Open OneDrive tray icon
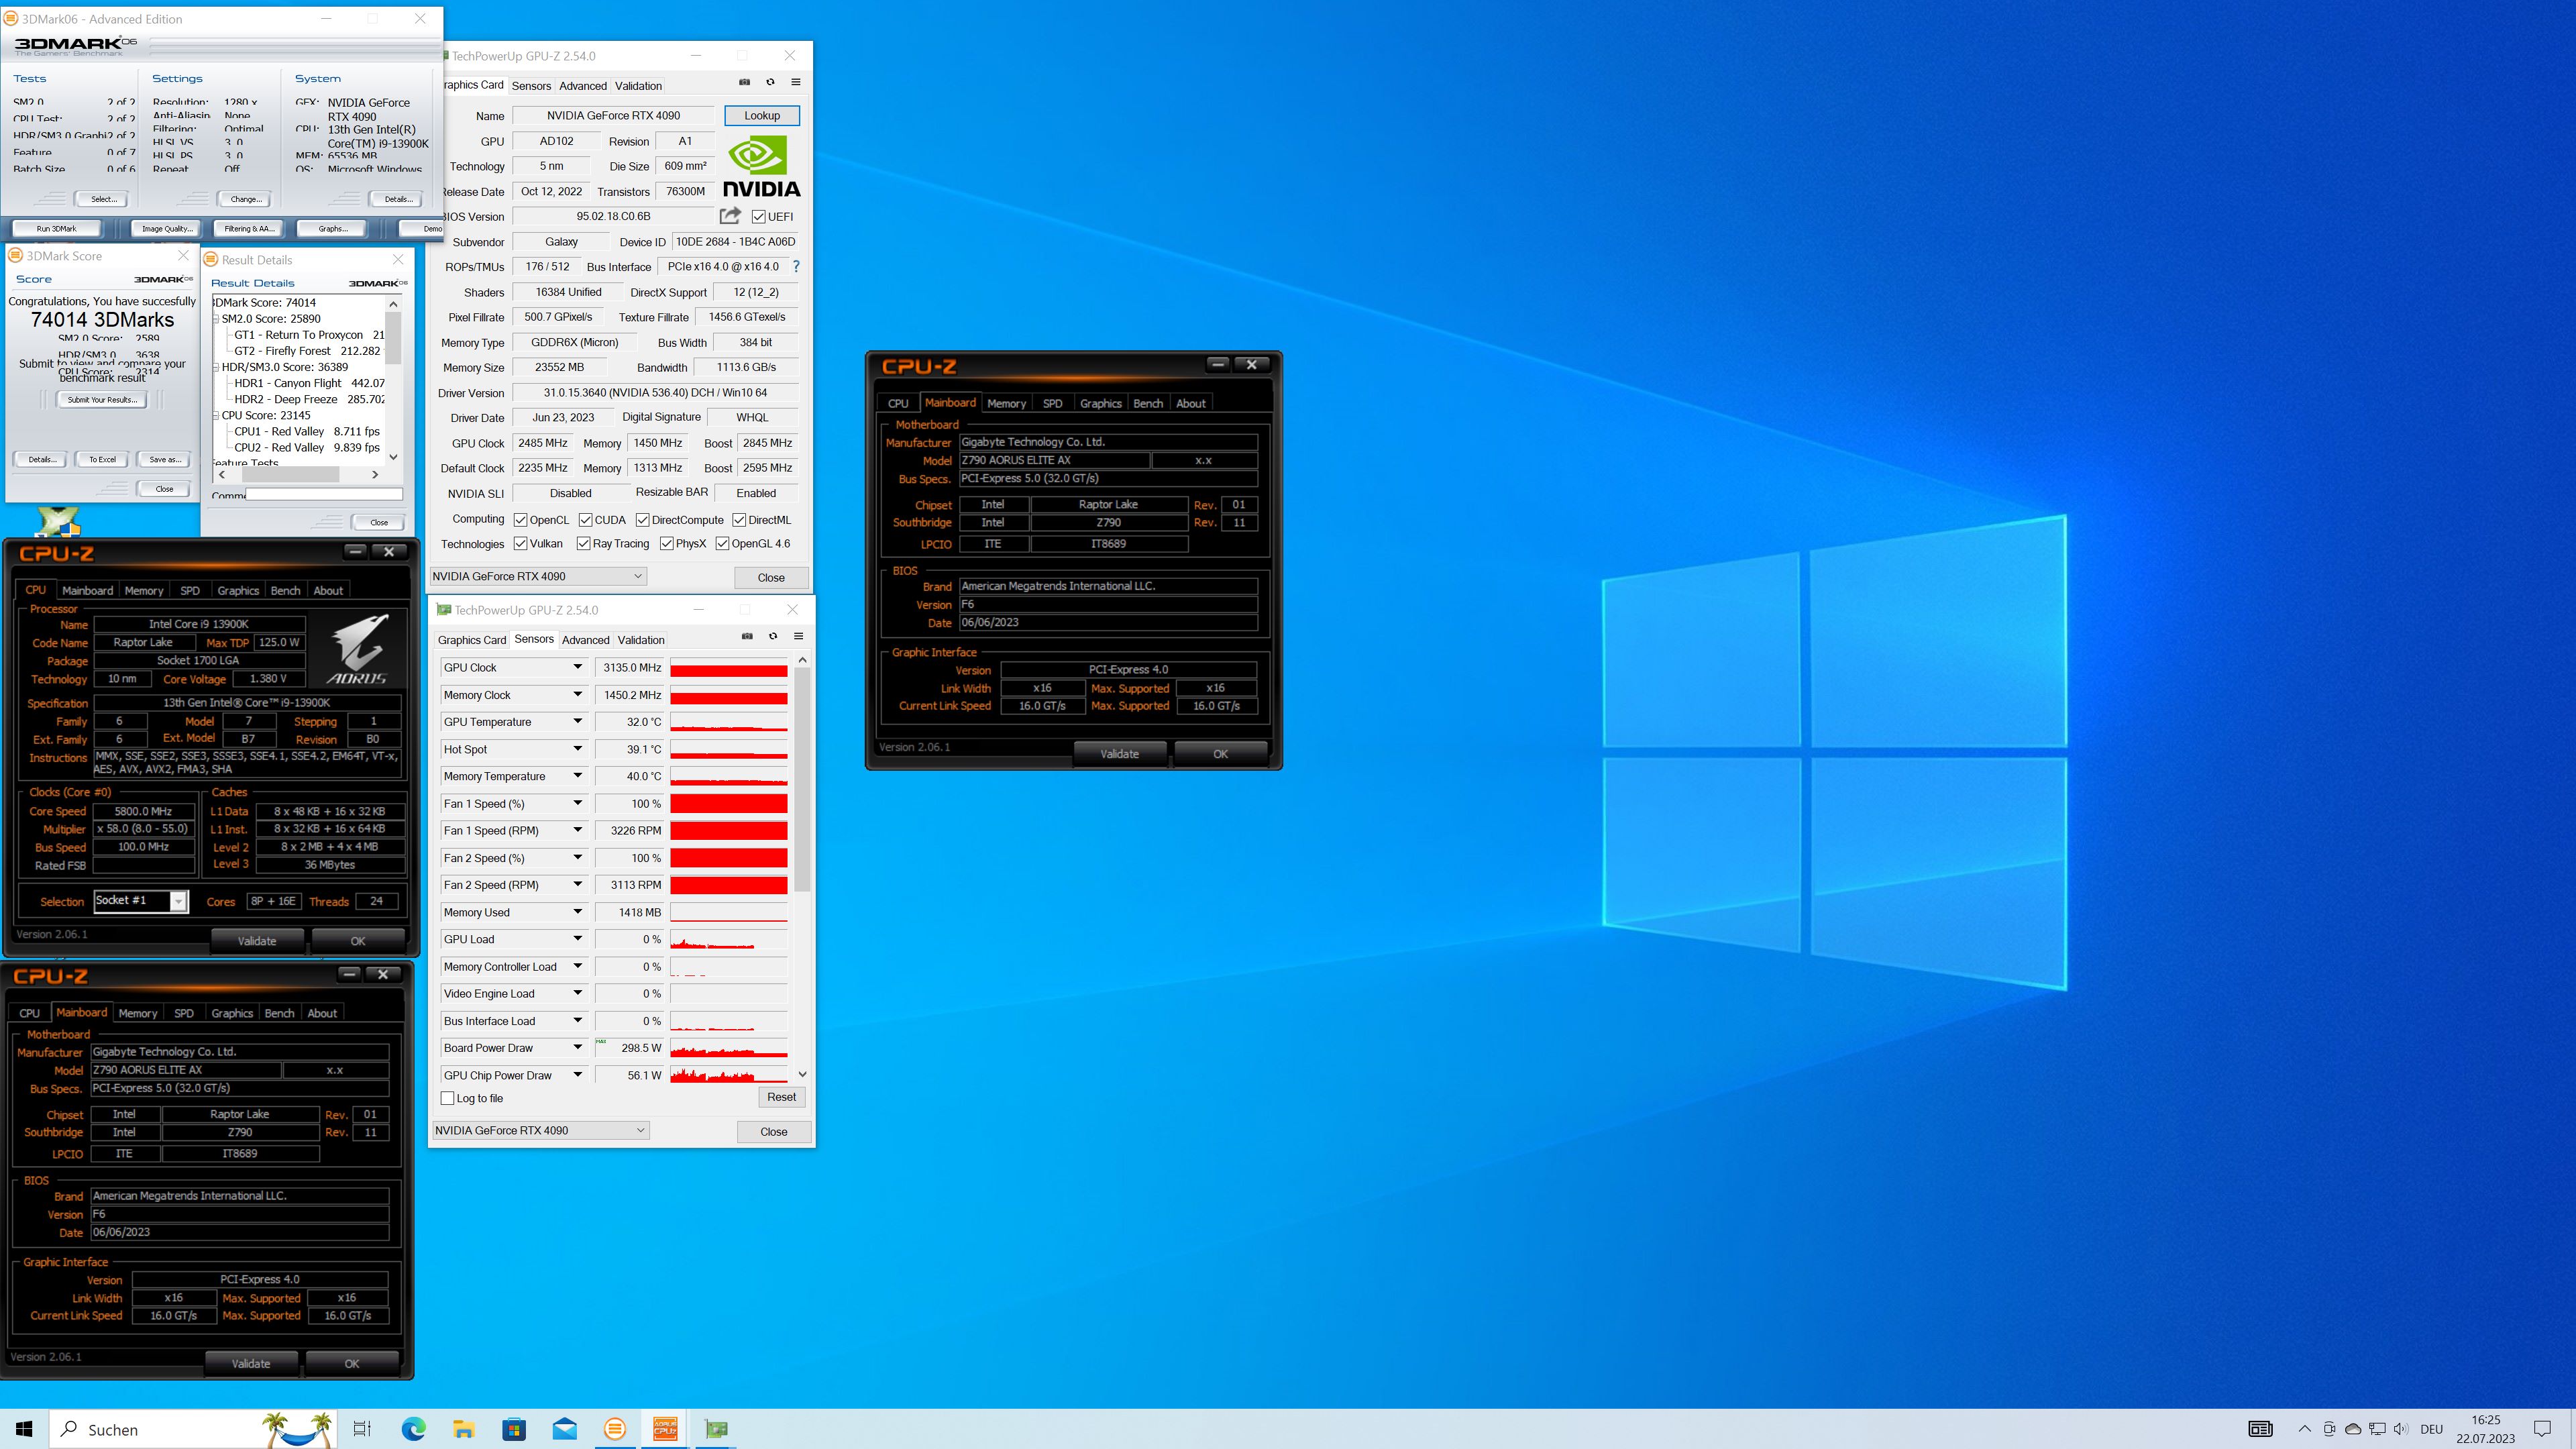2576x1449 pixels. pyautogui.click(x=2353, y=1429)
